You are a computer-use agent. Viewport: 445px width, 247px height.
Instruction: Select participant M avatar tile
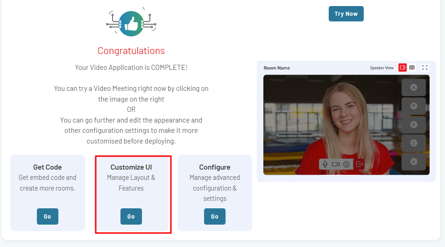tap(414, 106)
